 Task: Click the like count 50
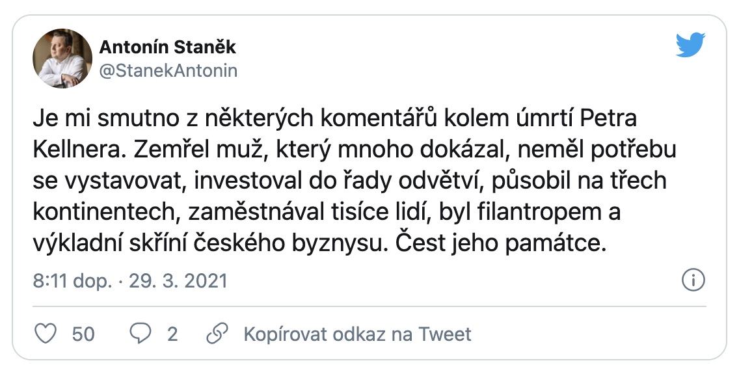[x=83, y=334]
